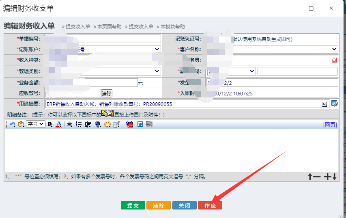Click the down arrow to enlarge the editor

coord(334,177)
